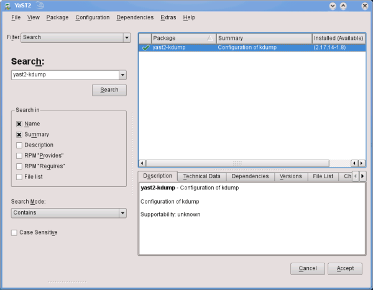The height and width of the screenshot is (290, 373).
Task: Click the search text field containing yast2-kdump
Action: point(65,75)
